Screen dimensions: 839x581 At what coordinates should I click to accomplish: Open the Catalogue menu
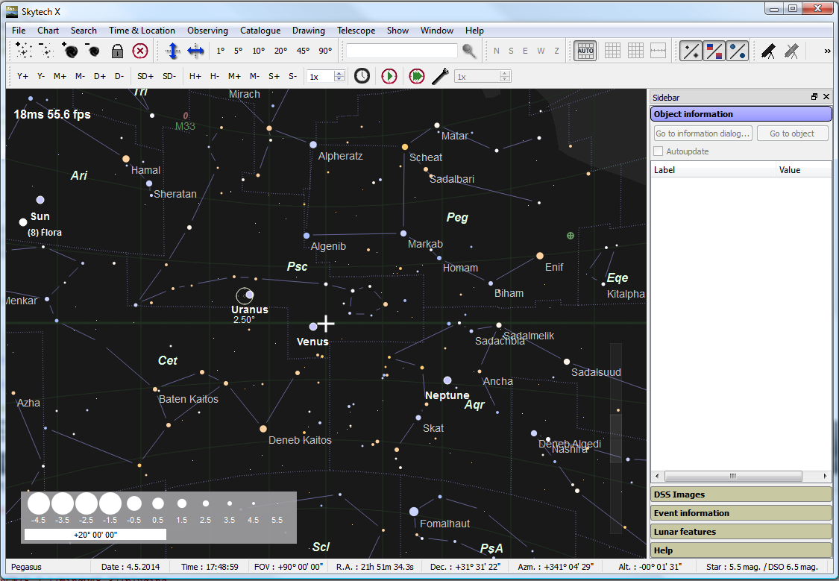(260, 31)
